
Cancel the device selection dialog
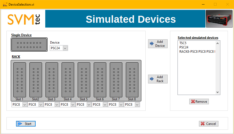209,124
